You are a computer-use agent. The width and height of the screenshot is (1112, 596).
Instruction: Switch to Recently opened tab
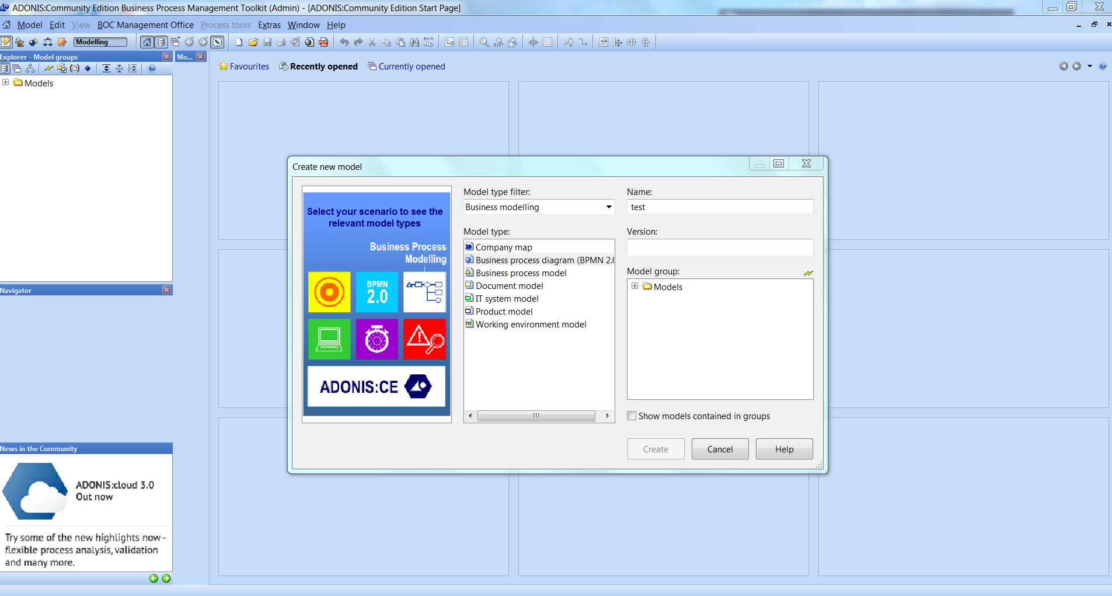pos(318,67)
